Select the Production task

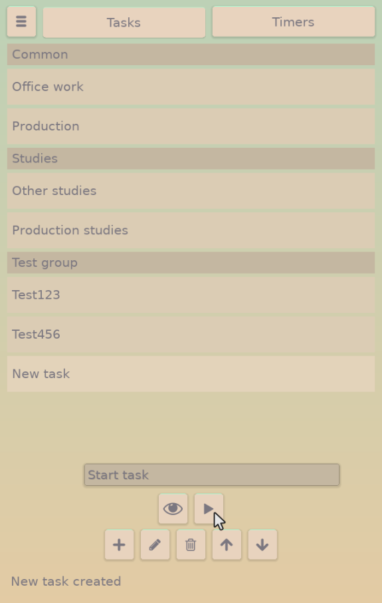pos(191,126)
